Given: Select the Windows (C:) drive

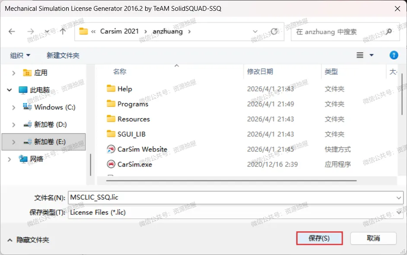Looking at the screenshot, I should (49, 107).
